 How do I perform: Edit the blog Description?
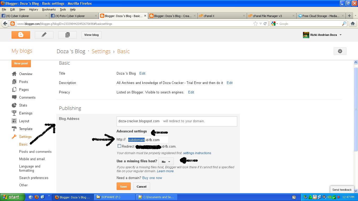pyautogui.click(x=230, y=83)
